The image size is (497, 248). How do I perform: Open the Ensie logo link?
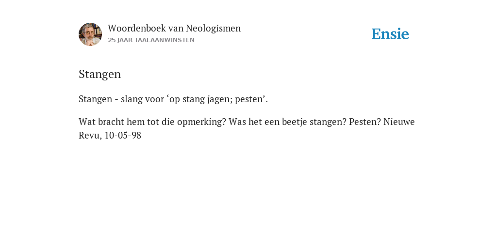point(390,34)
